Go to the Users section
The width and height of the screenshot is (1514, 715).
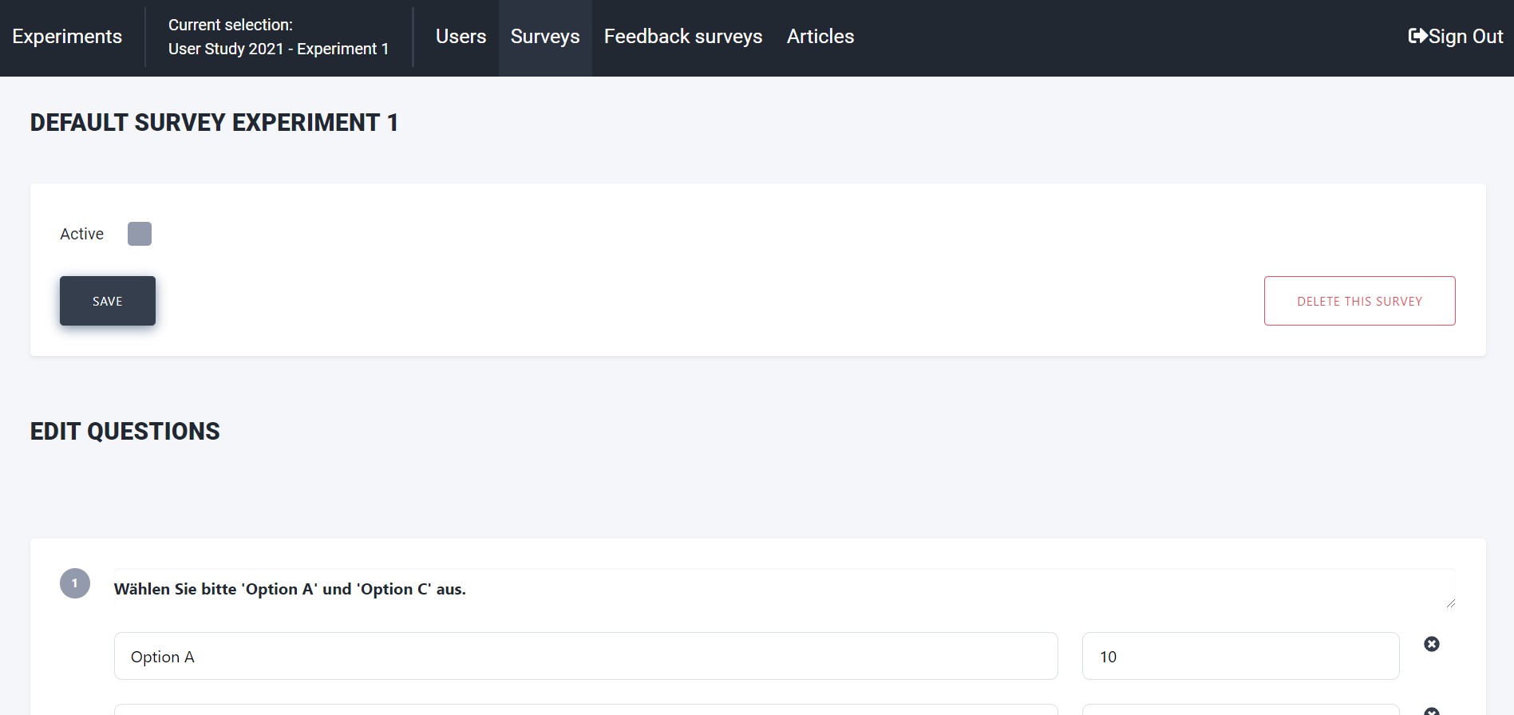[x=461, y=37]
